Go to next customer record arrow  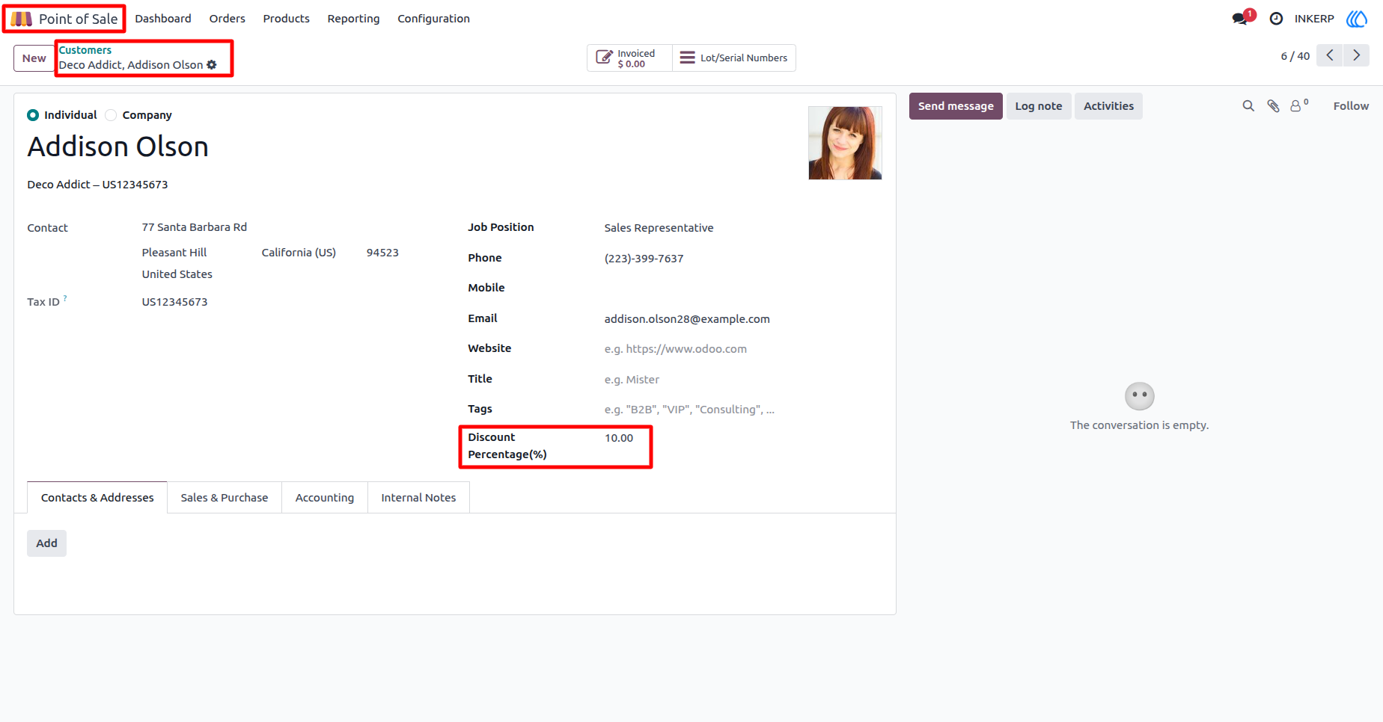point(1356,55)
